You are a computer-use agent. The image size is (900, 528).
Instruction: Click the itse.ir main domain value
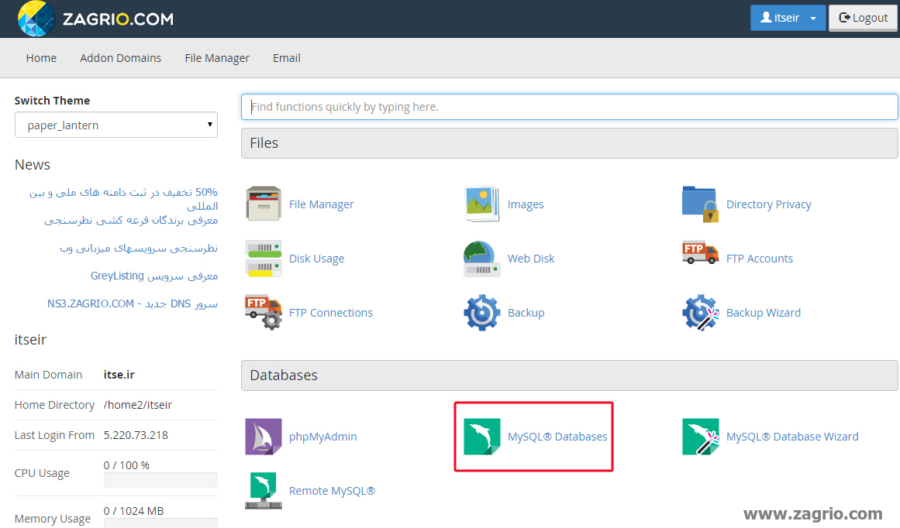pos(119,375)
